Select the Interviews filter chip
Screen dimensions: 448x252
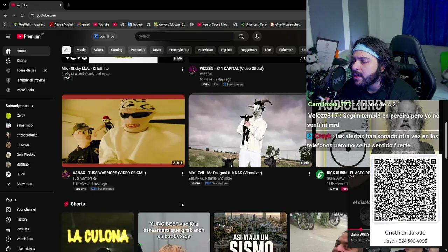click(x=205, y=50)
